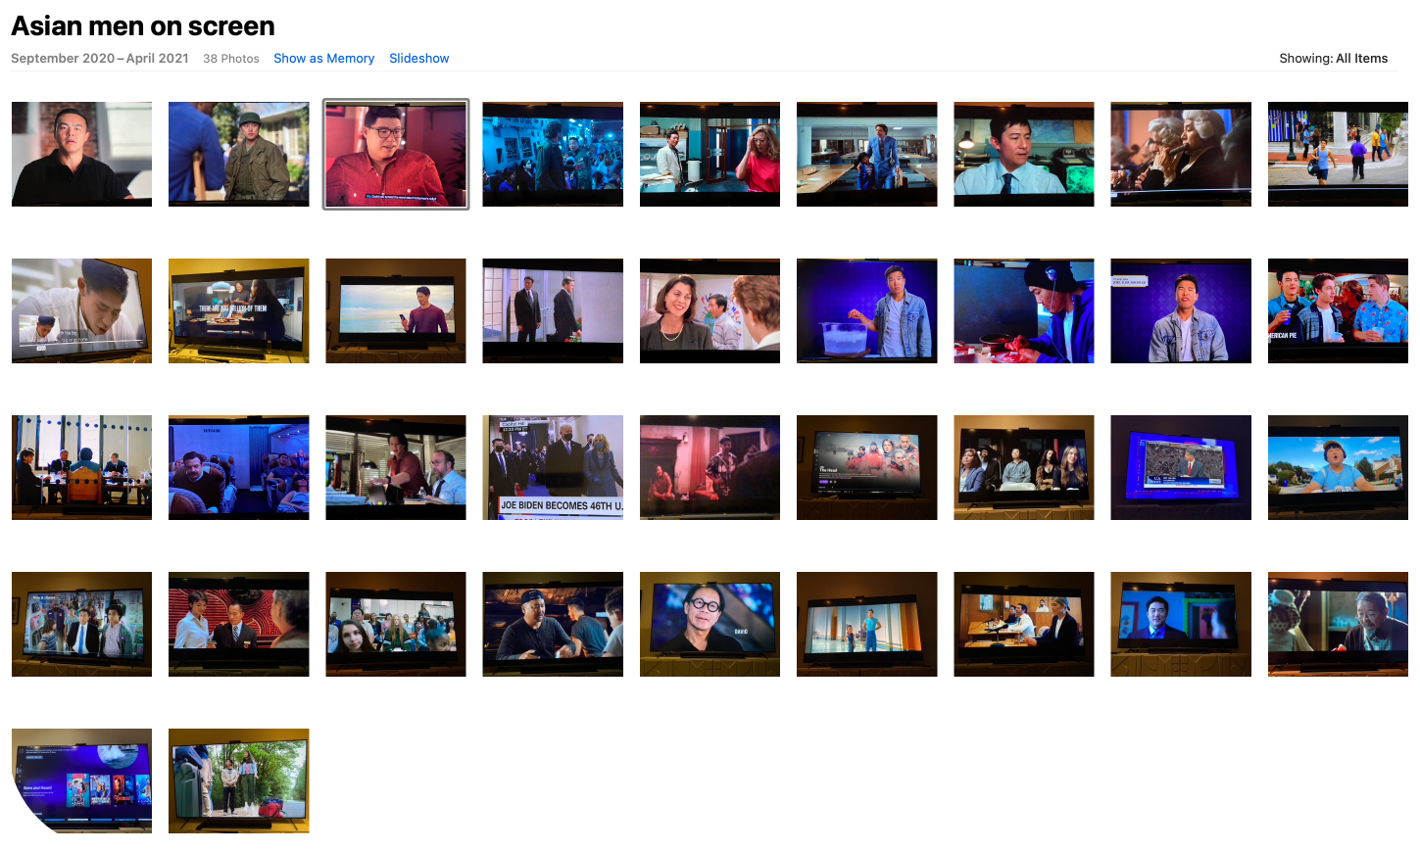
Task: Click the Show as Memory link
Action: tap(323, 59)
